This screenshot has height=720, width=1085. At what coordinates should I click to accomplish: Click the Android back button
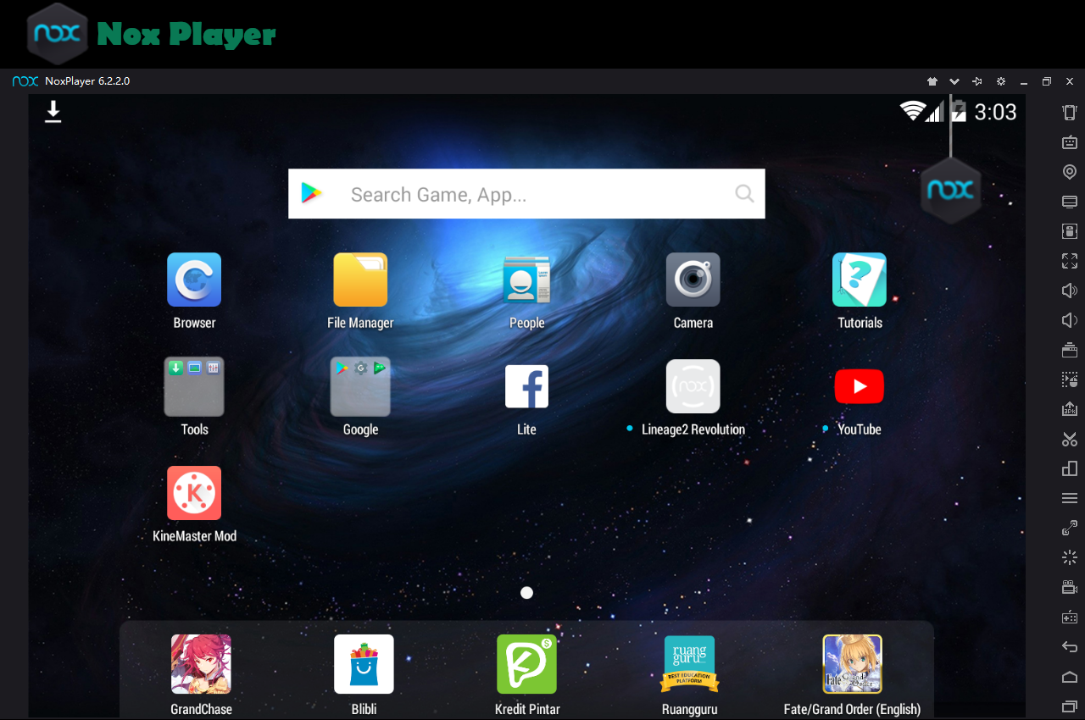[1070, 647]
